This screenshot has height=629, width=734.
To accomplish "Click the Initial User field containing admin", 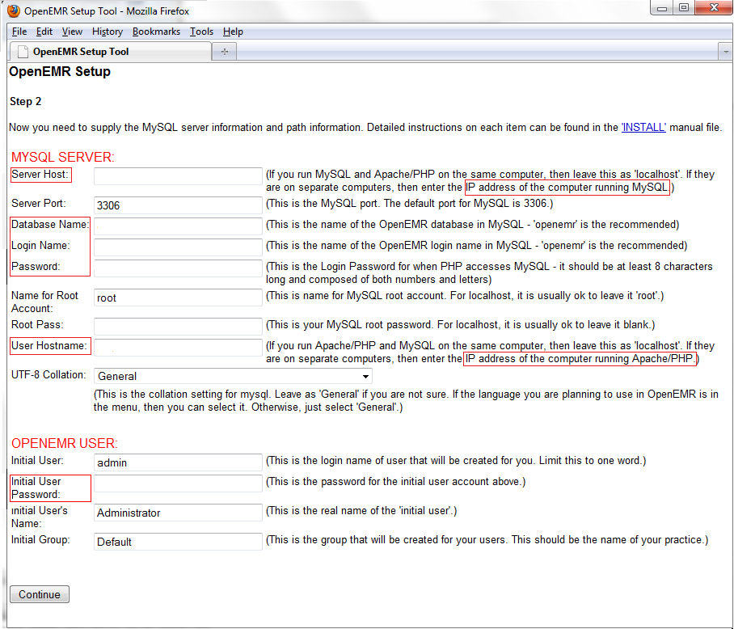I will pos(178,462).
